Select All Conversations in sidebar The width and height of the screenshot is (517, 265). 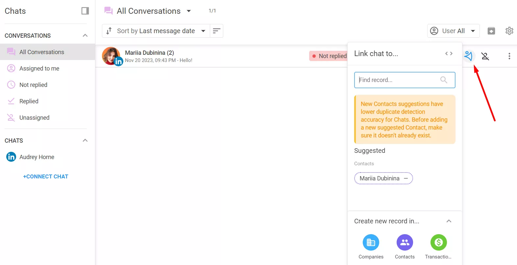coord(47,52)
